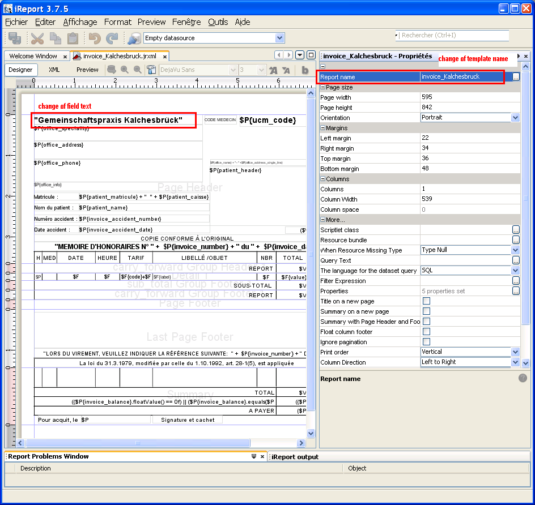Image resolution: width=535 pixels, height=505 pixels.
Task: Open the Empty datasource dropdown
Action: coord(279,38)
